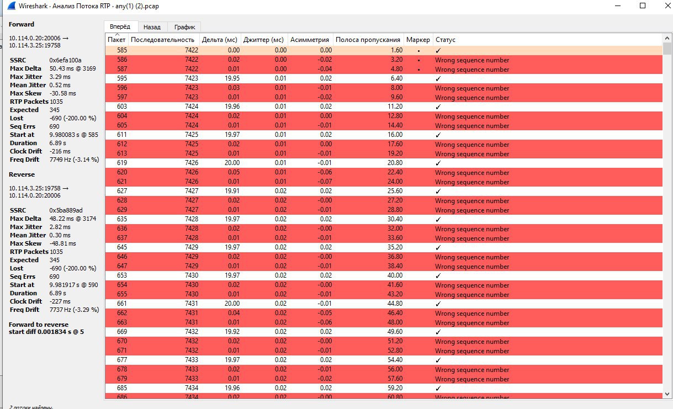Select packet row 603
The image size is (673, 409).
pyautogui.click(x=384, y=107)
